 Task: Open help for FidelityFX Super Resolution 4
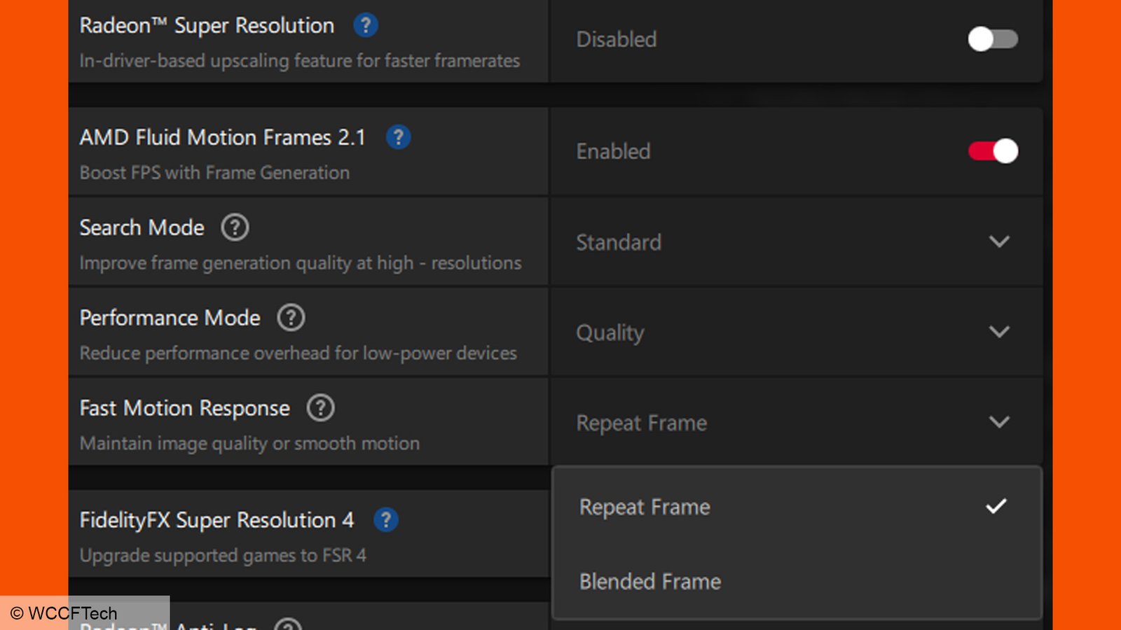(x=385, y=520)
